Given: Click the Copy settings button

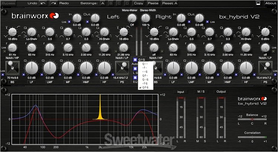Looking at the screenshot, I should coord(138,3).
